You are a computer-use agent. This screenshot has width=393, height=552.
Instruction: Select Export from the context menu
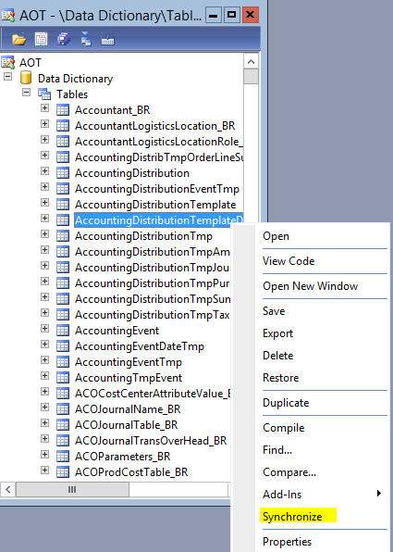click(277, 333)
